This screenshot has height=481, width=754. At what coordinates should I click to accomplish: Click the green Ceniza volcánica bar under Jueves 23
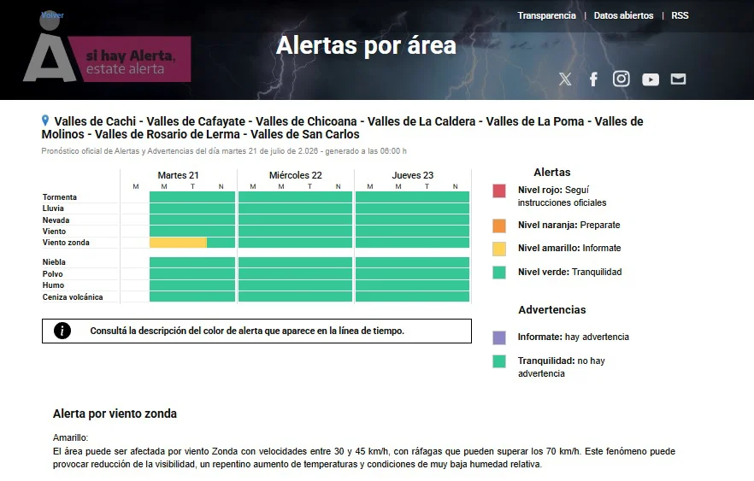(412, 296)
